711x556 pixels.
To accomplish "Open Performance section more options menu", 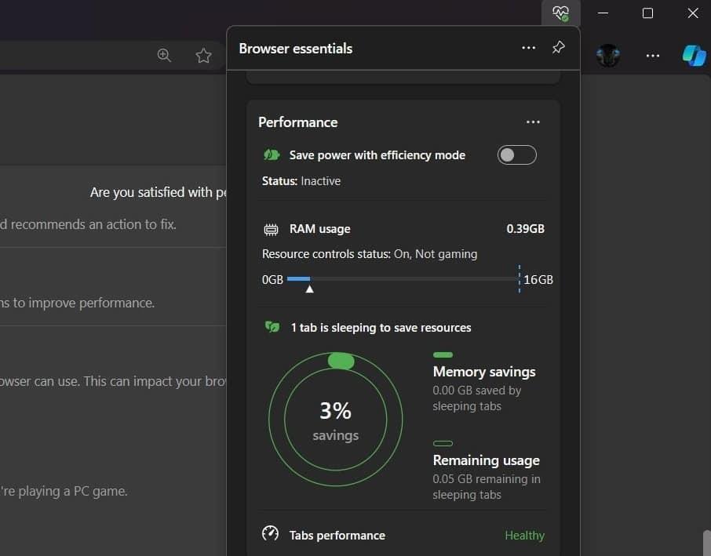I will [x=533, y=122].
